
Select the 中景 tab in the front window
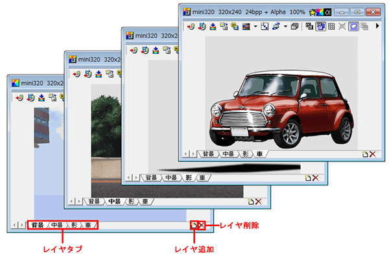click(228, 154)
